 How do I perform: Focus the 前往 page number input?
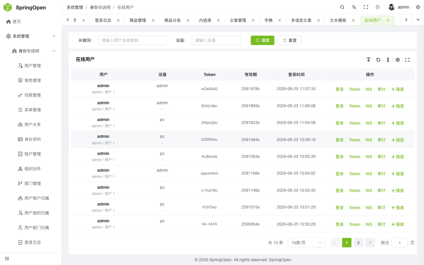[x=400, y=243]
